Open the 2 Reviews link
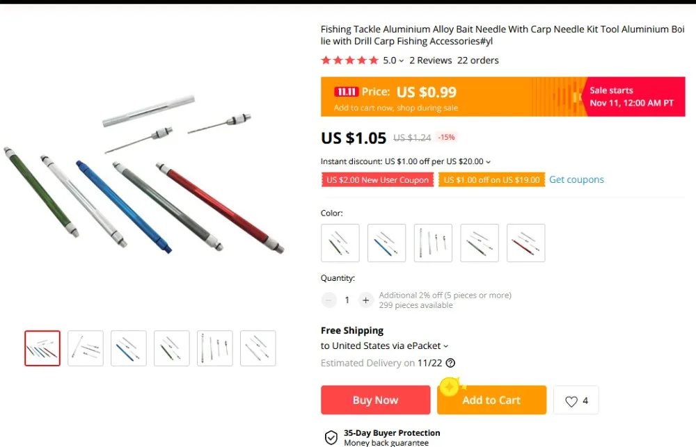The width and height of the screenshot is (696, 447). click(431, 60)
